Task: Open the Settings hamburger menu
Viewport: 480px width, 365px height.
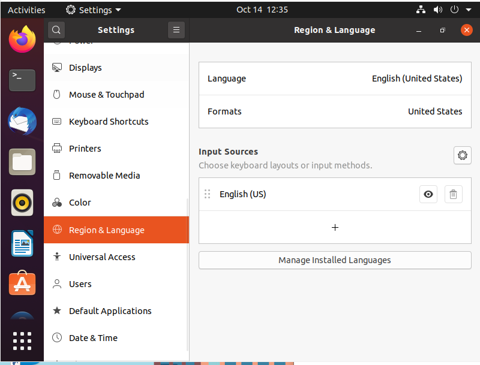Action: tap(176, 30)
